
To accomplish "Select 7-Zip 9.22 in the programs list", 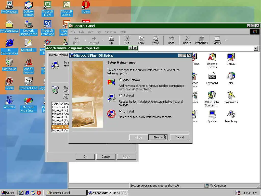I will tap(60, 104).
